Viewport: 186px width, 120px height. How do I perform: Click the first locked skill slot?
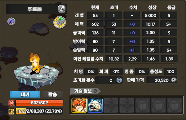point(143,105)
